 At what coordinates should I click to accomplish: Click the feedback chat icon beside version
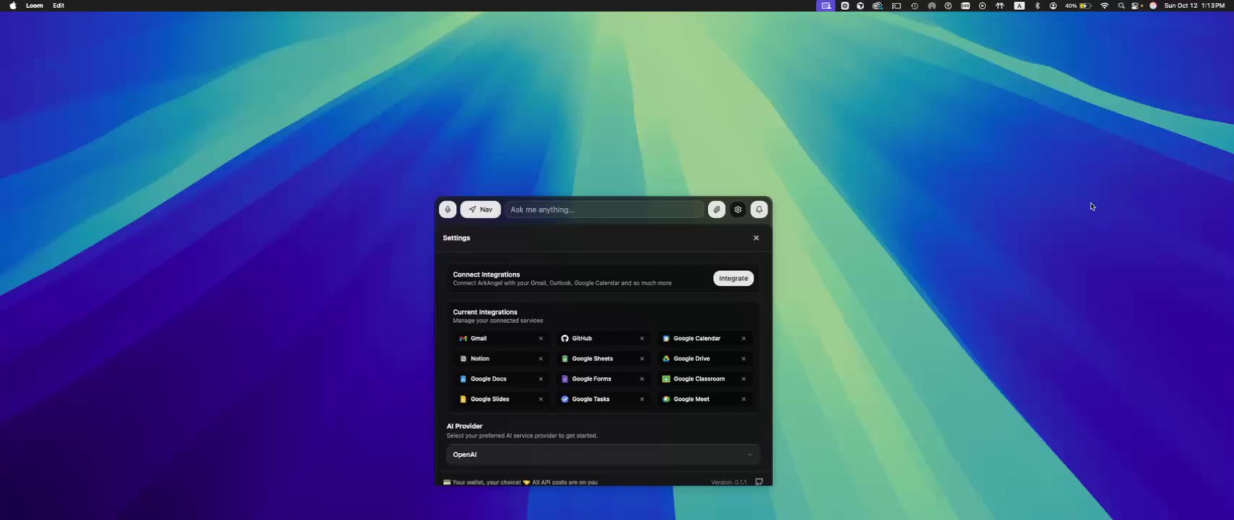759,482
